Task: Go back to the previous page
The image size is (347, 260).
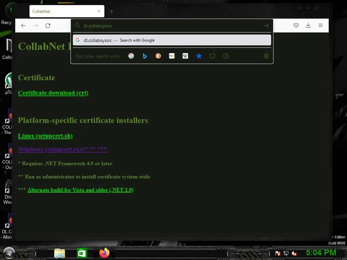Action: point(23,26)
